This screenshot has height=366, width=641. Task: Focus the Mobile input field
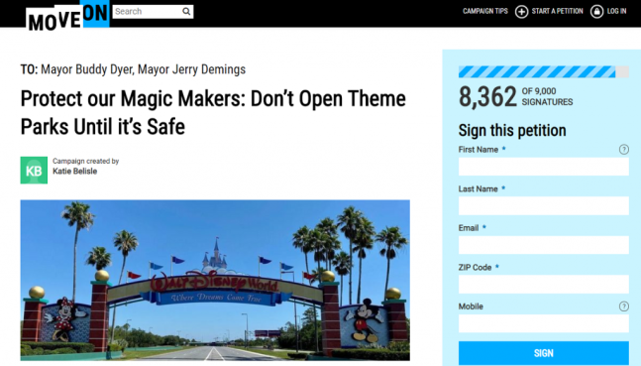543,323
